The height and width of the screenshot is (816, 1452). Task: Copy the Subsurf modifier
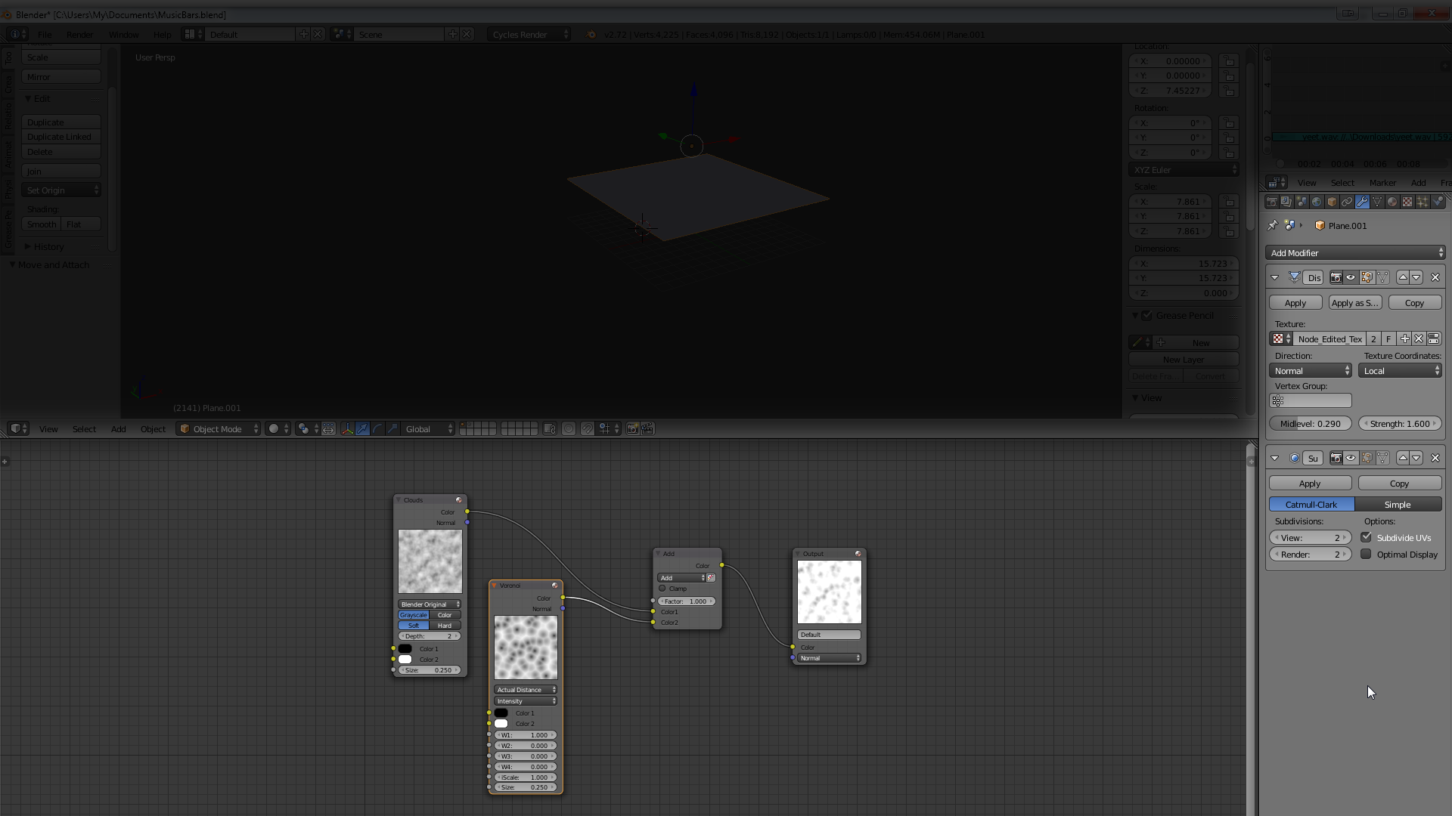(1400, 483)
